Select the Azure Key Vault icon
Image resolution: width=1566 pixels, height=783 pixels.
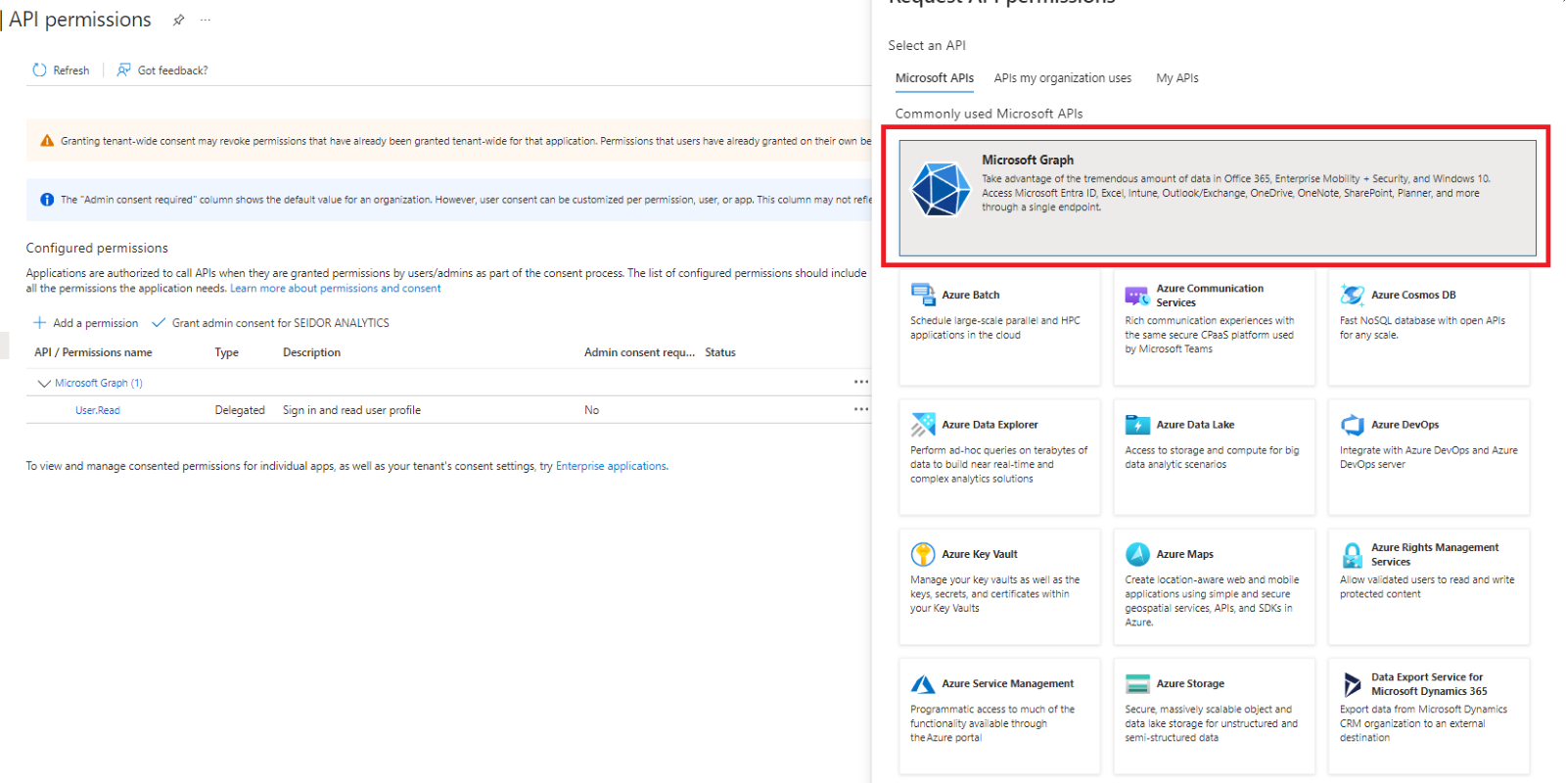click(x=922, y=554)
